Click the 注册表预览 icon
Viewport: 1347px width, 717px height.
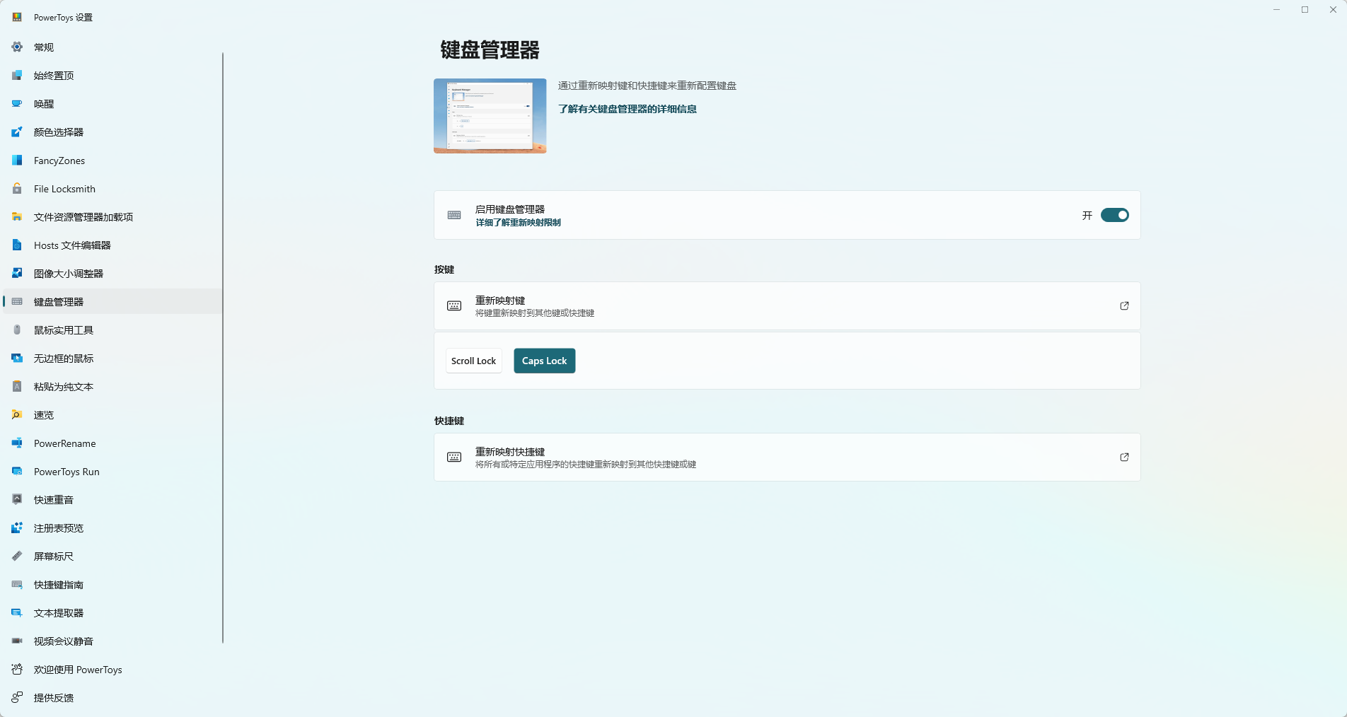(17, 528)
